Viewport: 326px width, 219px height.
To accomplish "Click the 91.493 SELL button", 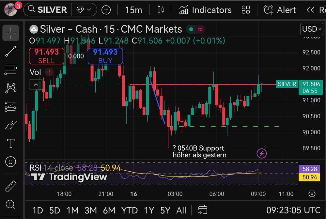I will coord(47,56).
